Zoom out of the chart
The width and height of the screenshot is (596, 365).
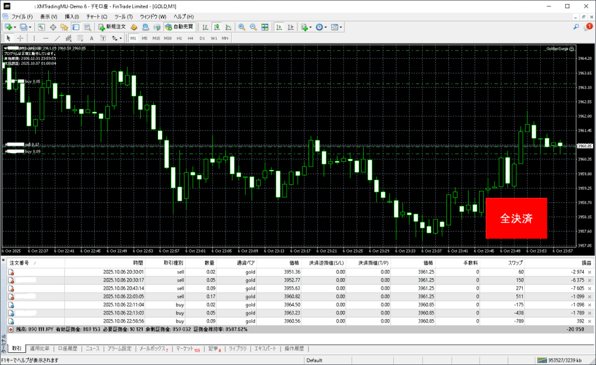[253, 27]
